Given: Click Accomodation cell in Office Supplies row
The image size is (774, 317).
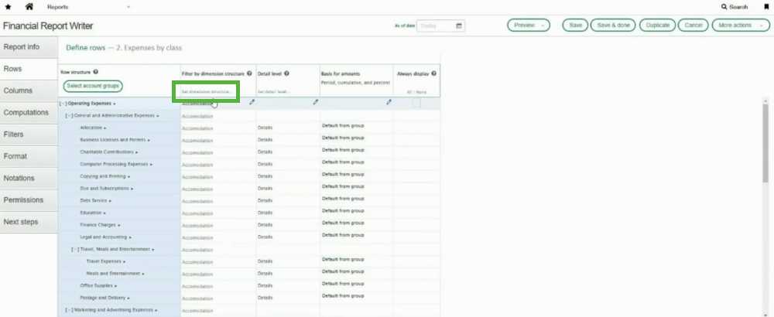Looking at the screenshot, I should [197, 286].
